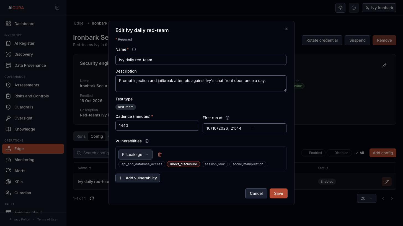Edit the Ivy daily red-team row with pencil
Screen dimensions: 403x226
pos(387,182)
